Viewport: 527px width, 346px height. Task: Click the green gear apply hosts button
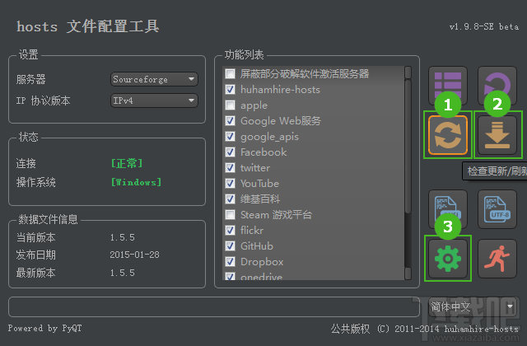point(448,259)
